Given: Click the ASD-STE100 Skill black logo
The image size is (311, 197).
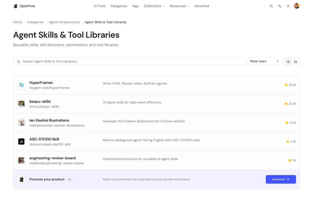Looking at the screenshot, I should [21, 141].
